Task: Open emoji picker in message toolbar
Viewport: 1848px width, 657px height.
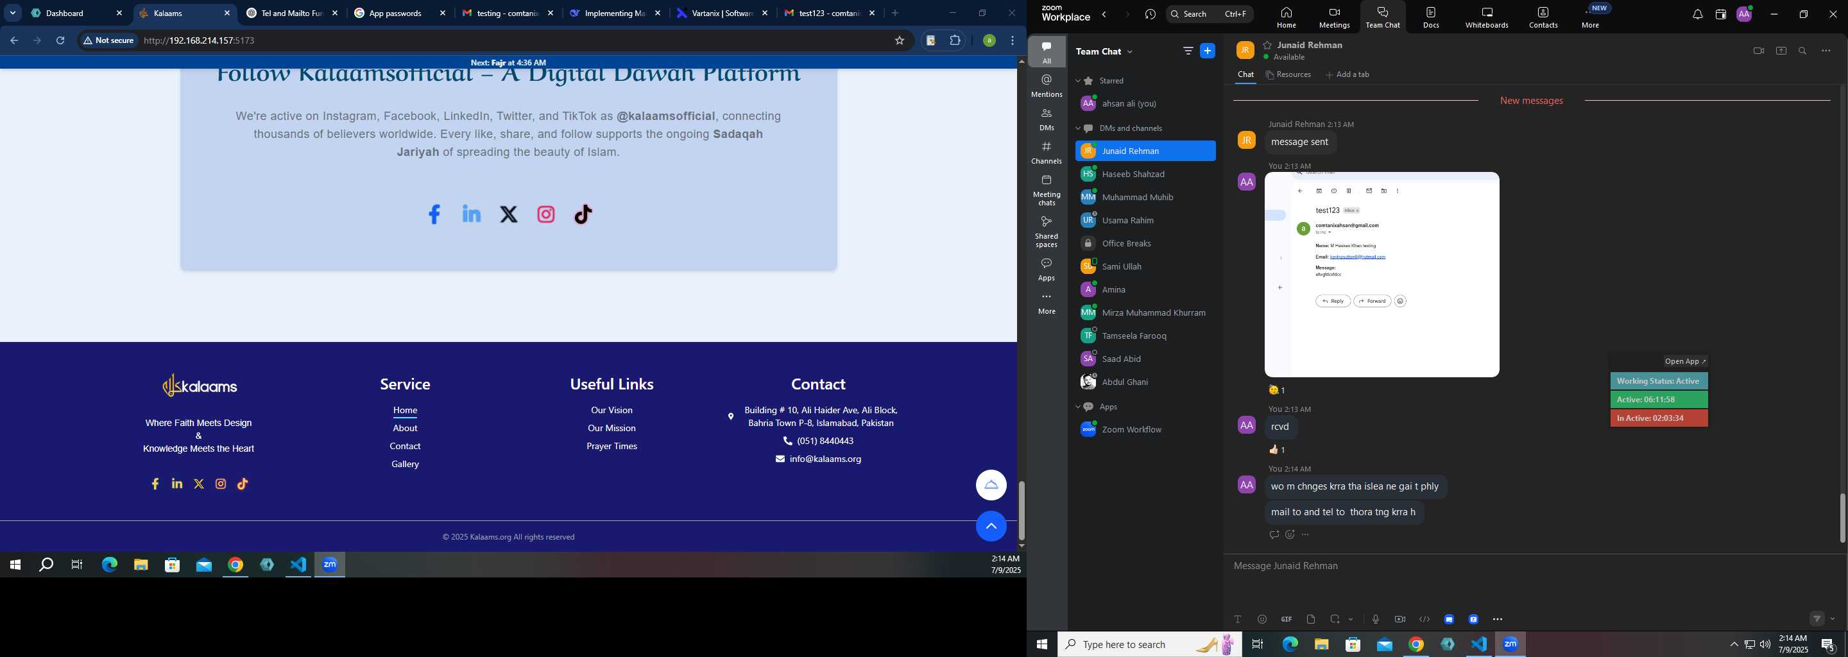Action: (x=1262, y=619)
